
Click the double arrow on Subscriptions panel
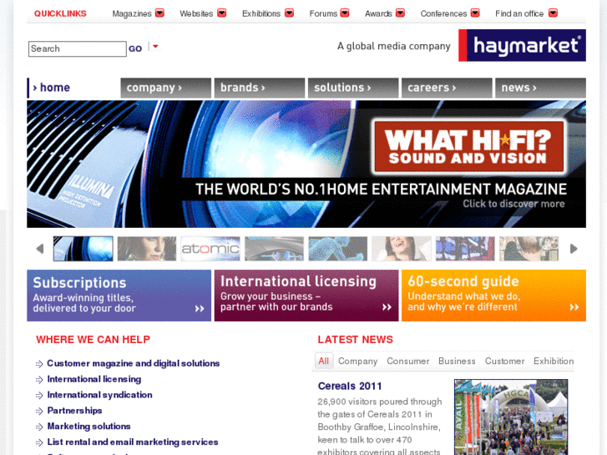click(x=200, y=309)
